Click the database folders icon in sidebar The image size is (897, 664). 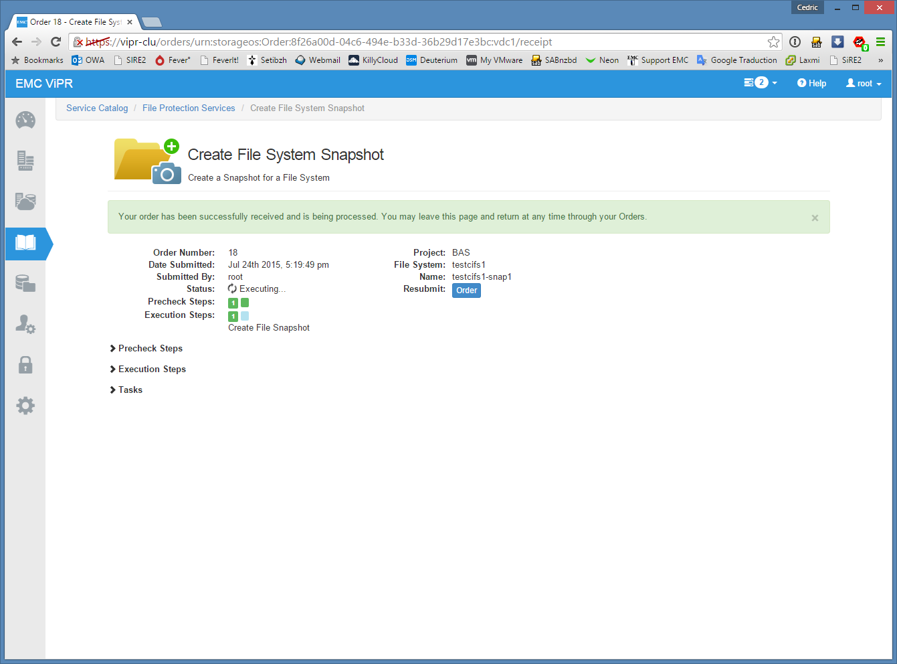25,284
